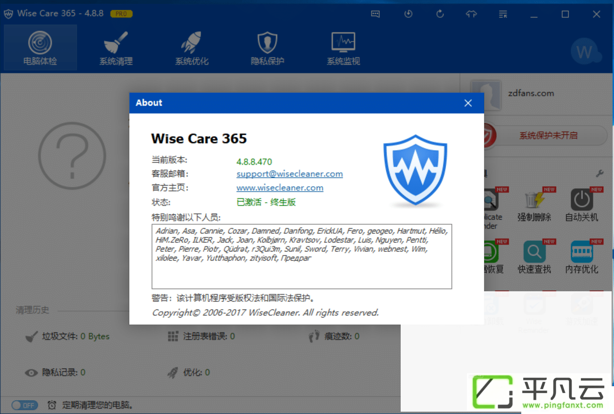Click the footprints icon beside 痕迹数
The width and height of the screenshot is (614, 414).
(314, 336)
